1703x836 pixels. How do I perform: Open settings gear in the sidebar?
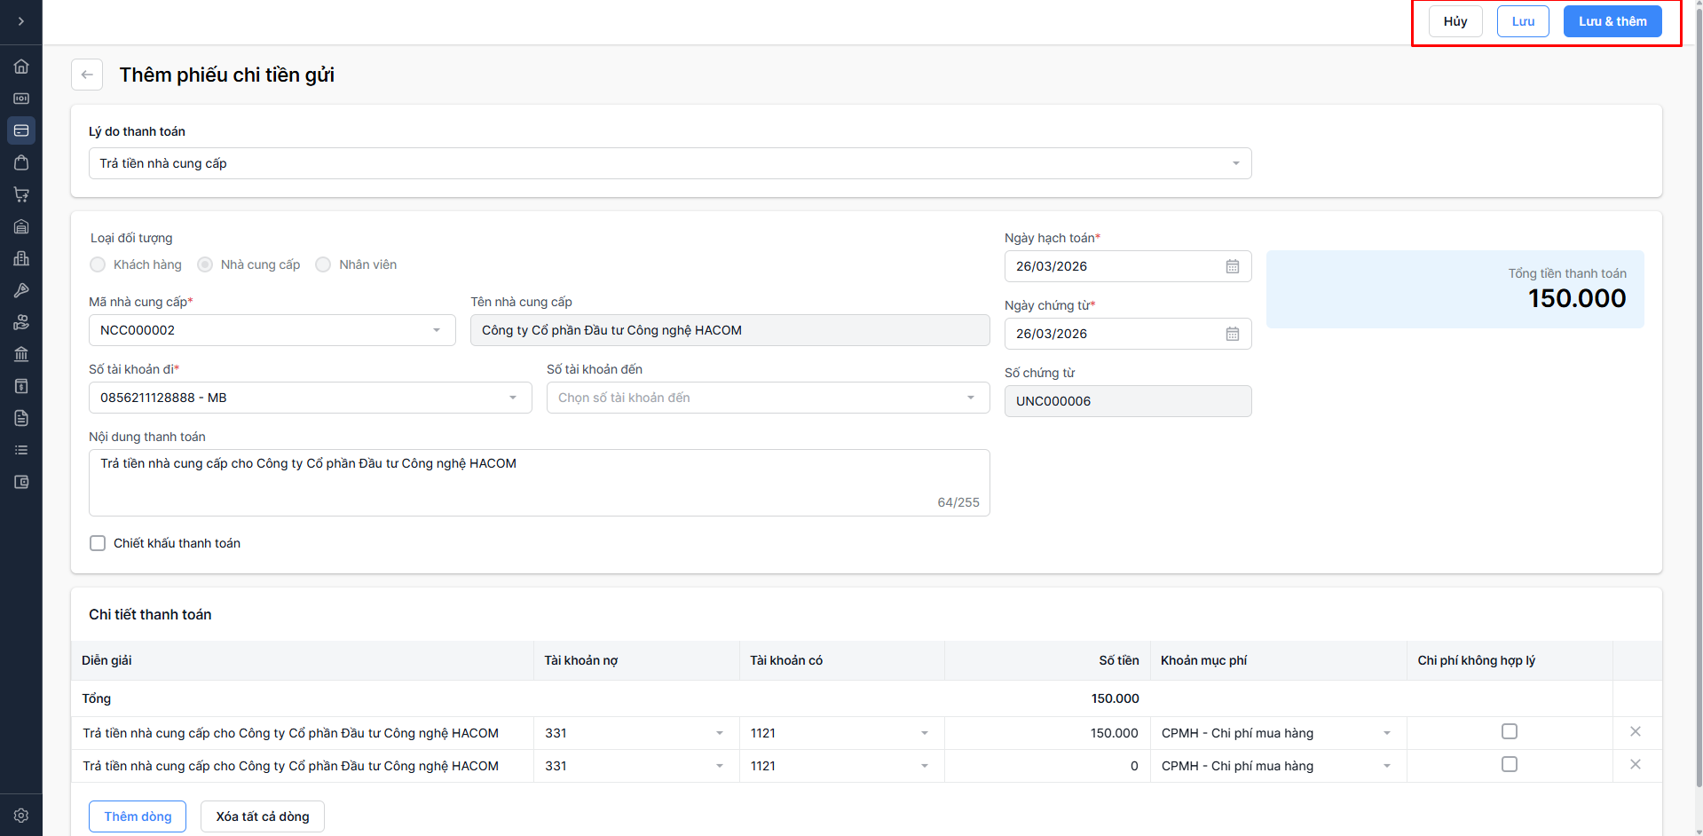(x=21, y=816)
